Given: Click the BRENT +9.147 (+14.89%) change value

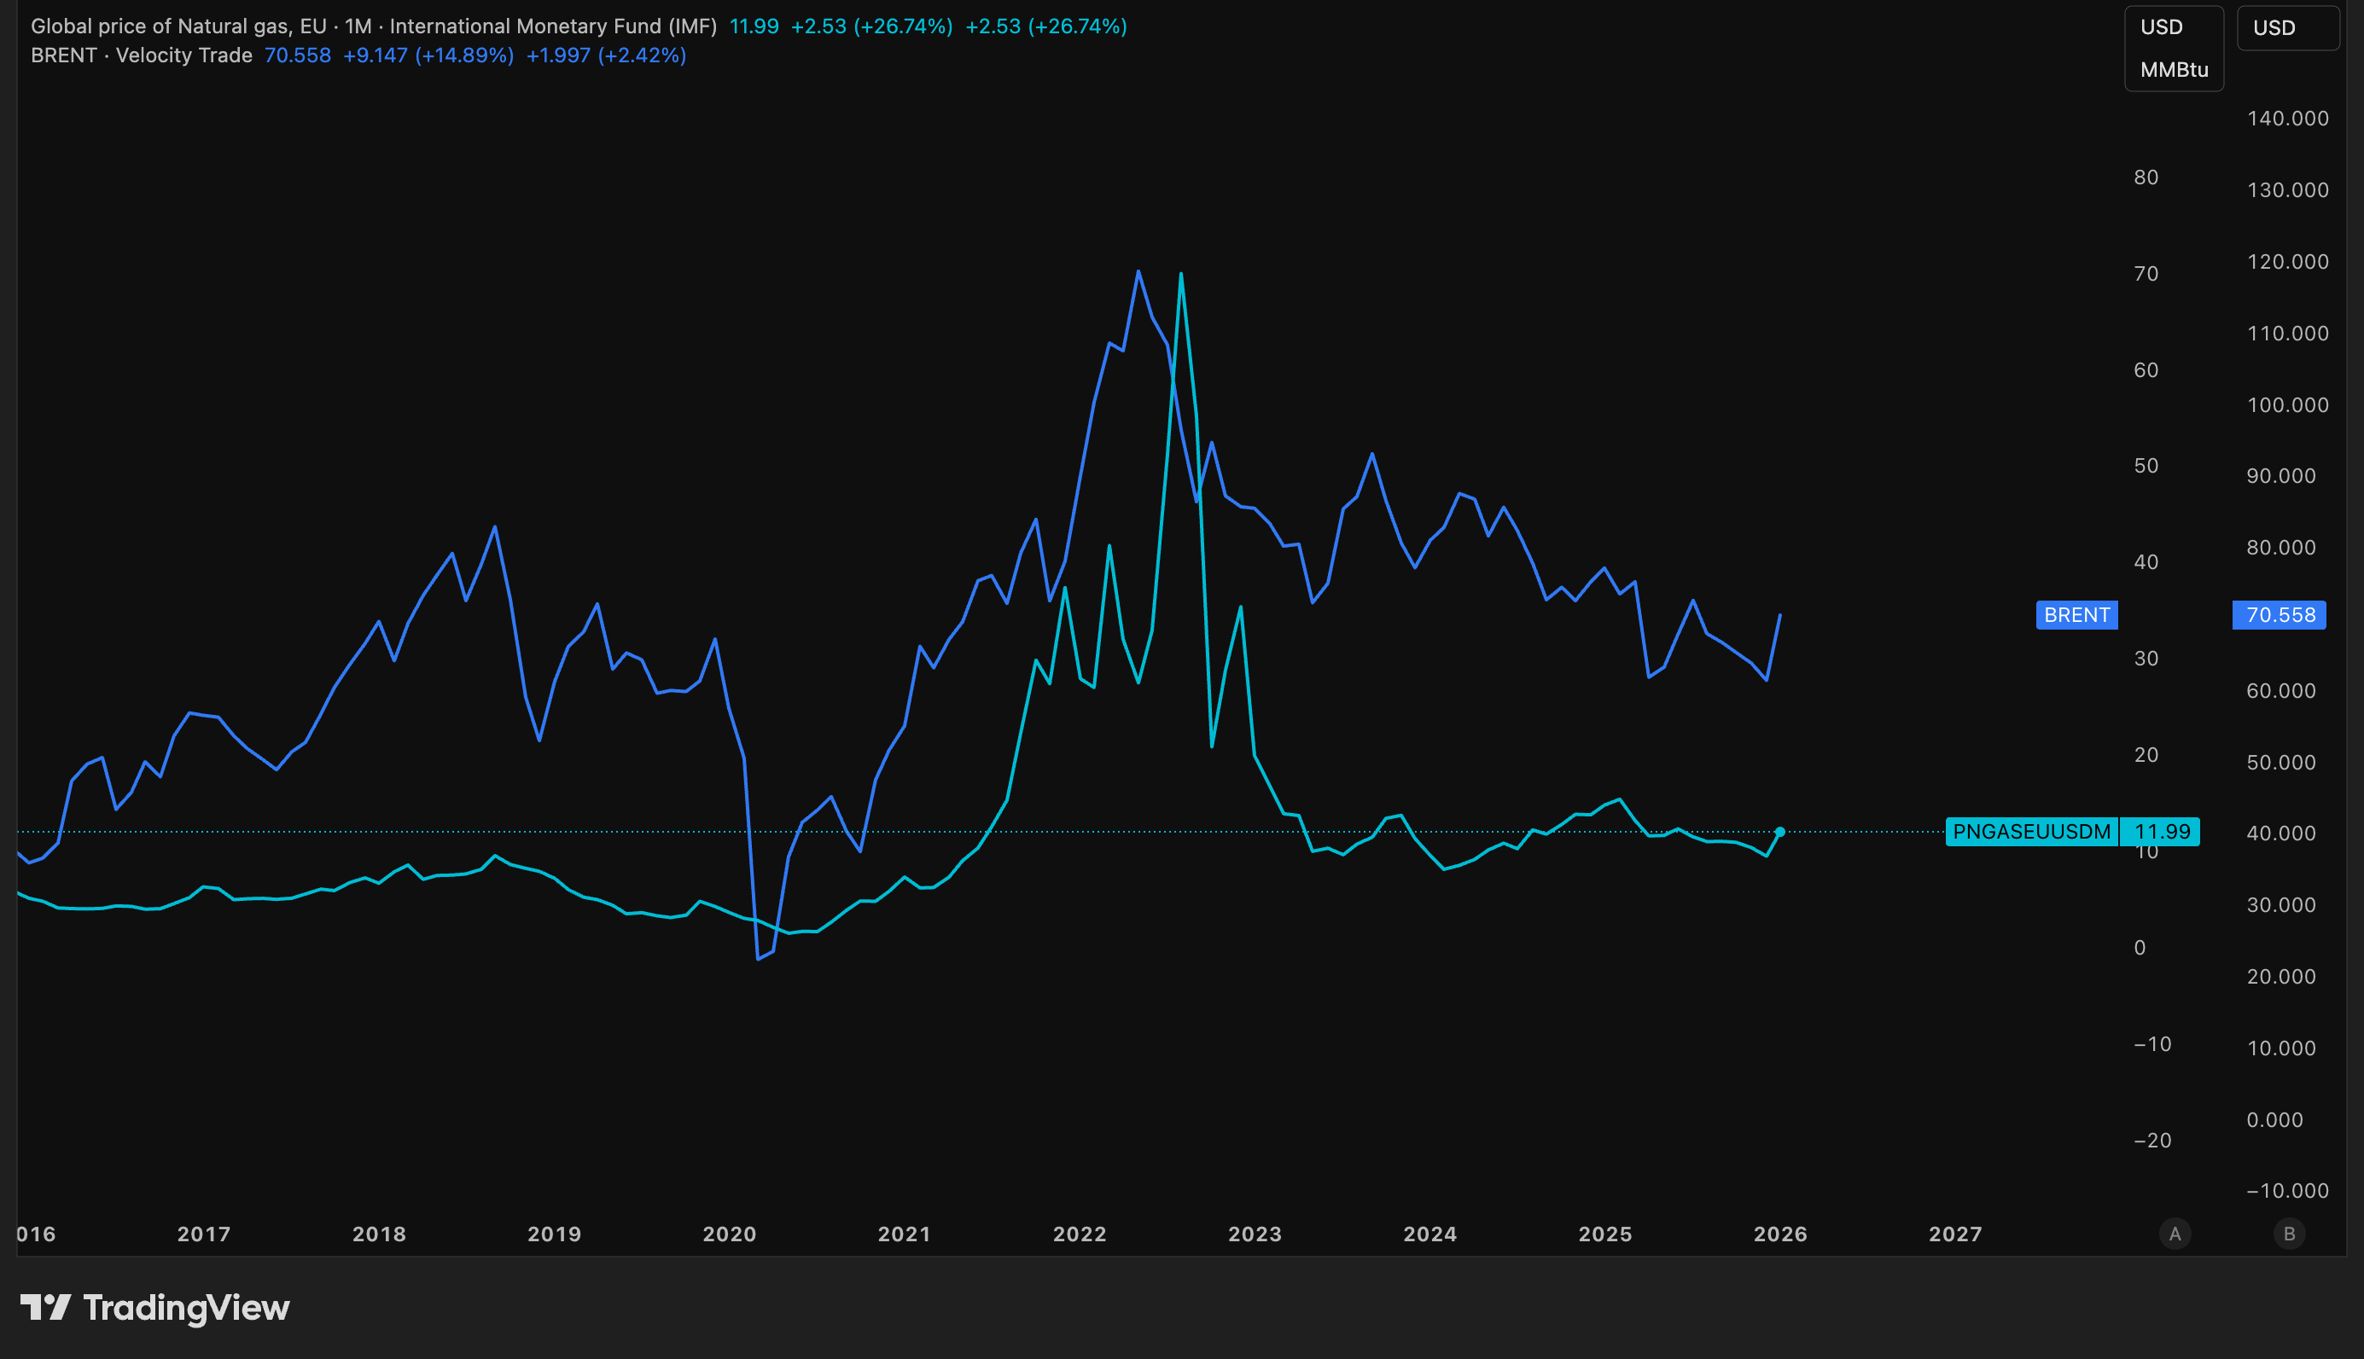Looking at the screenshot, I should coord(428,55).
